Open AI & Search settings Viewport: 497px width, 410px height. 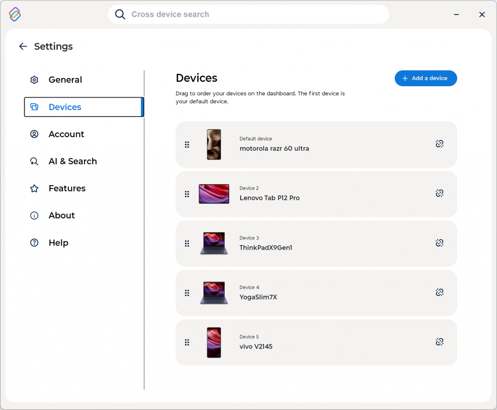pos(72,161)
